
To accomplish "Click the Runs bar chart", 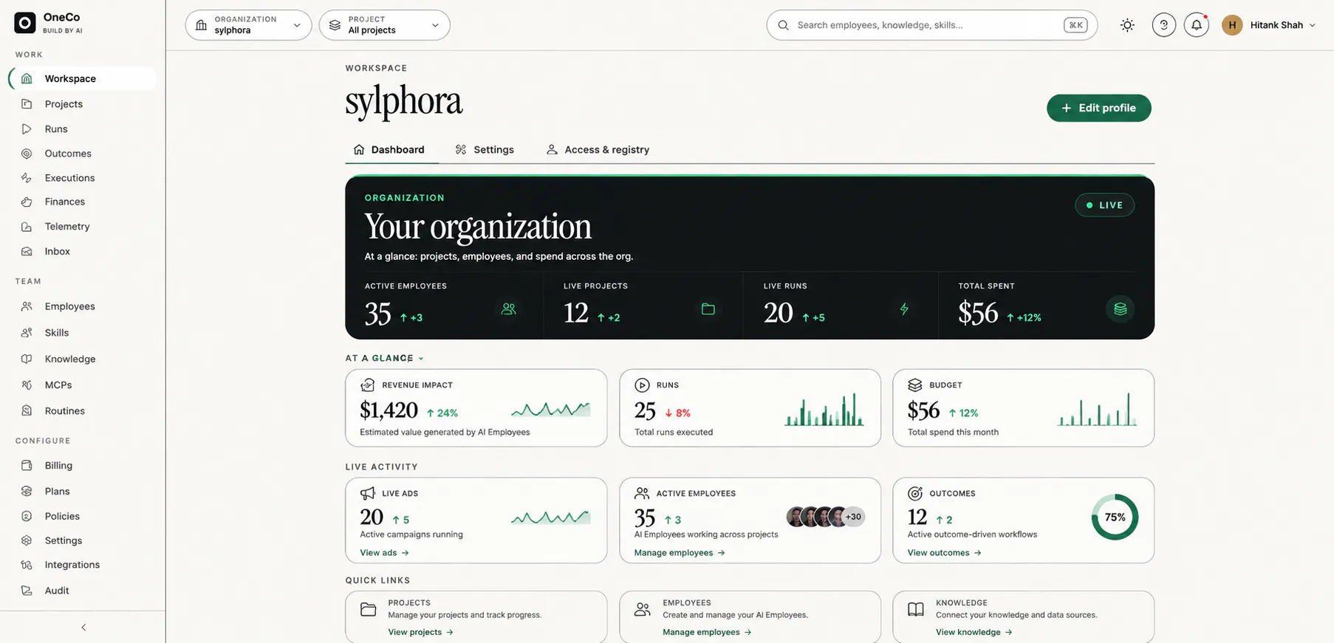I will [824, 409].
